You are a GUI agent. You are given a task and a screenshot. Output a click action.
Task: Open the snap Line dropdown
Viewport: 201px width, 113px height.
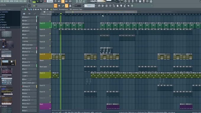(78, 6)
